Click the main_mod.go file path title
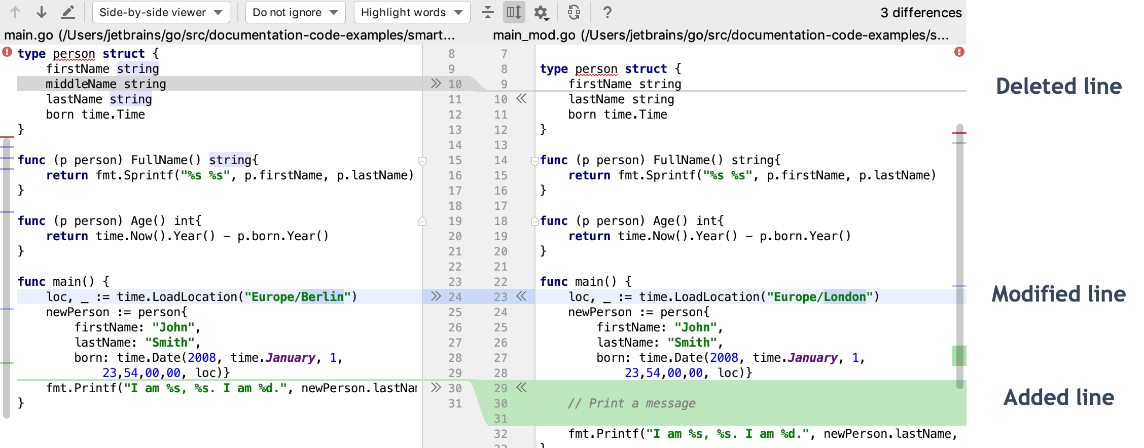Viewport: 1144px width, 448px height. 721,35
